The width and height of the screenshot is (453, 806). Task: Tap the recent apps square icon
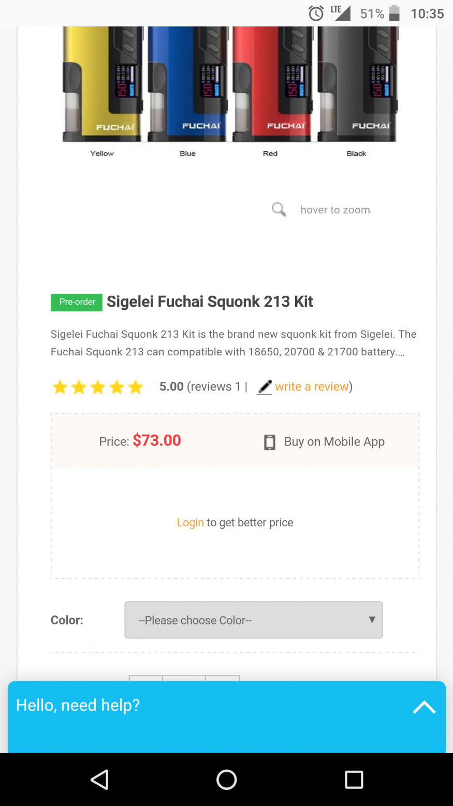354,780
